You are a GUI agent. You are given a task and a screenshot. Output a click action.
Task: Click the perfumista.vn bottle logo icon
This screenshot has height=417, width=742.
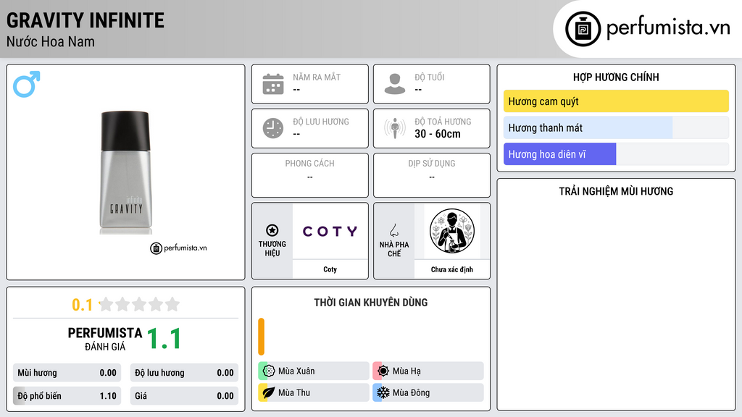click(583, 29)
